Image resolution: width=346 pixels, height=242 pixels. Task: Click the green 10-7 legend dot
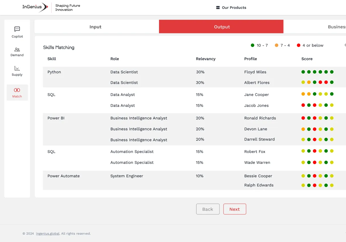pyautogui.click(x=252, y=45)
